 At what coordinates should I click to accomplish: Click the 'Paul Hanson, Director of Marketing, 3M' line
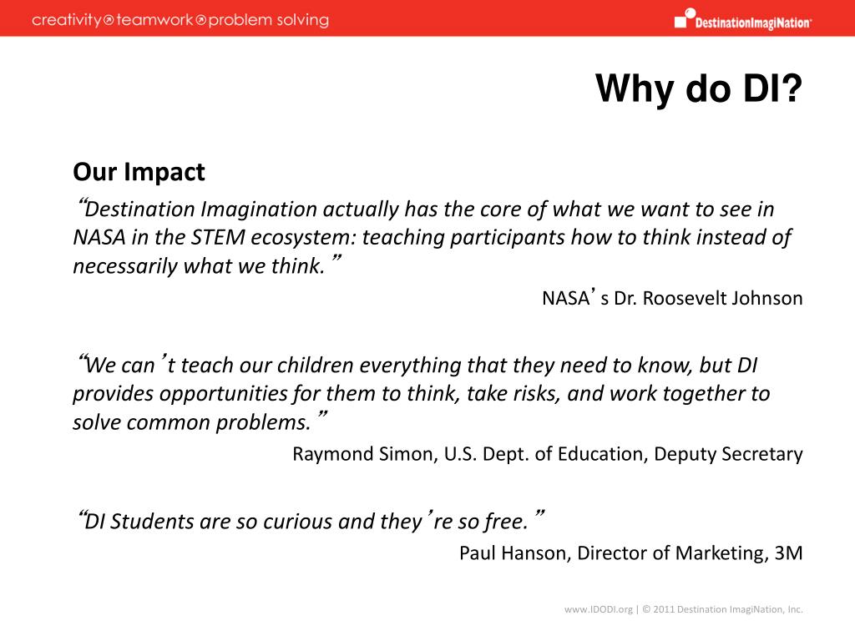pos(631,553)
